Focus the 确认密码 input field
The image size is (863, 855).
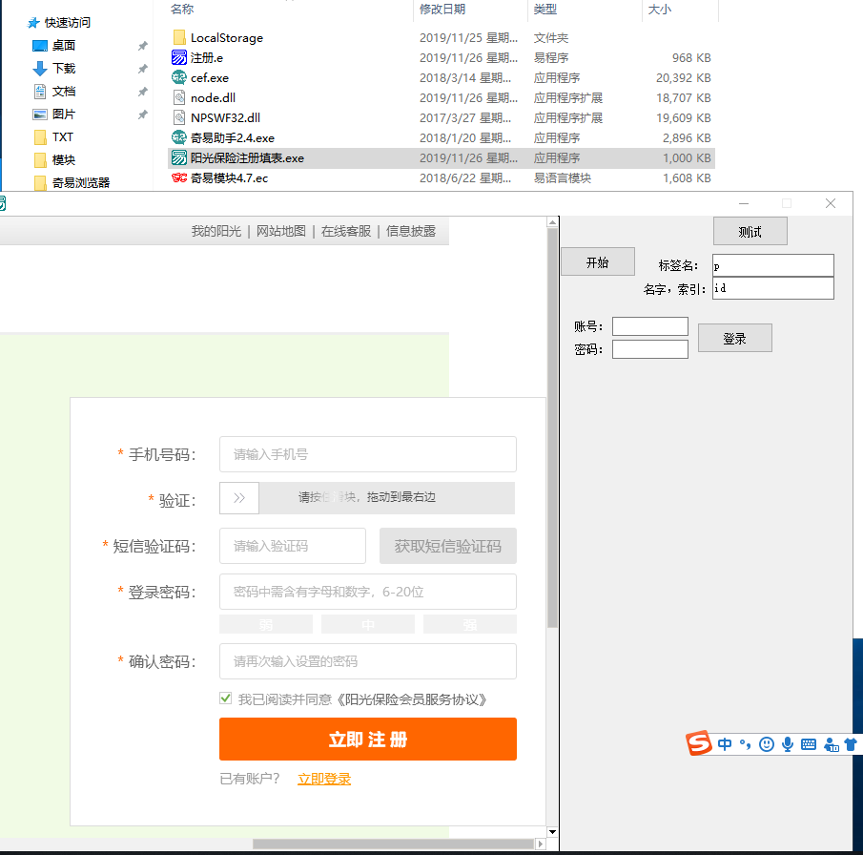coord(368,661)
